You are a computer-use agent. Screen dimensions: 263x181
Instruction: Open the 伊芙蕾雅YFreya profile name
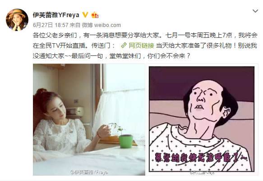point(56,15)
